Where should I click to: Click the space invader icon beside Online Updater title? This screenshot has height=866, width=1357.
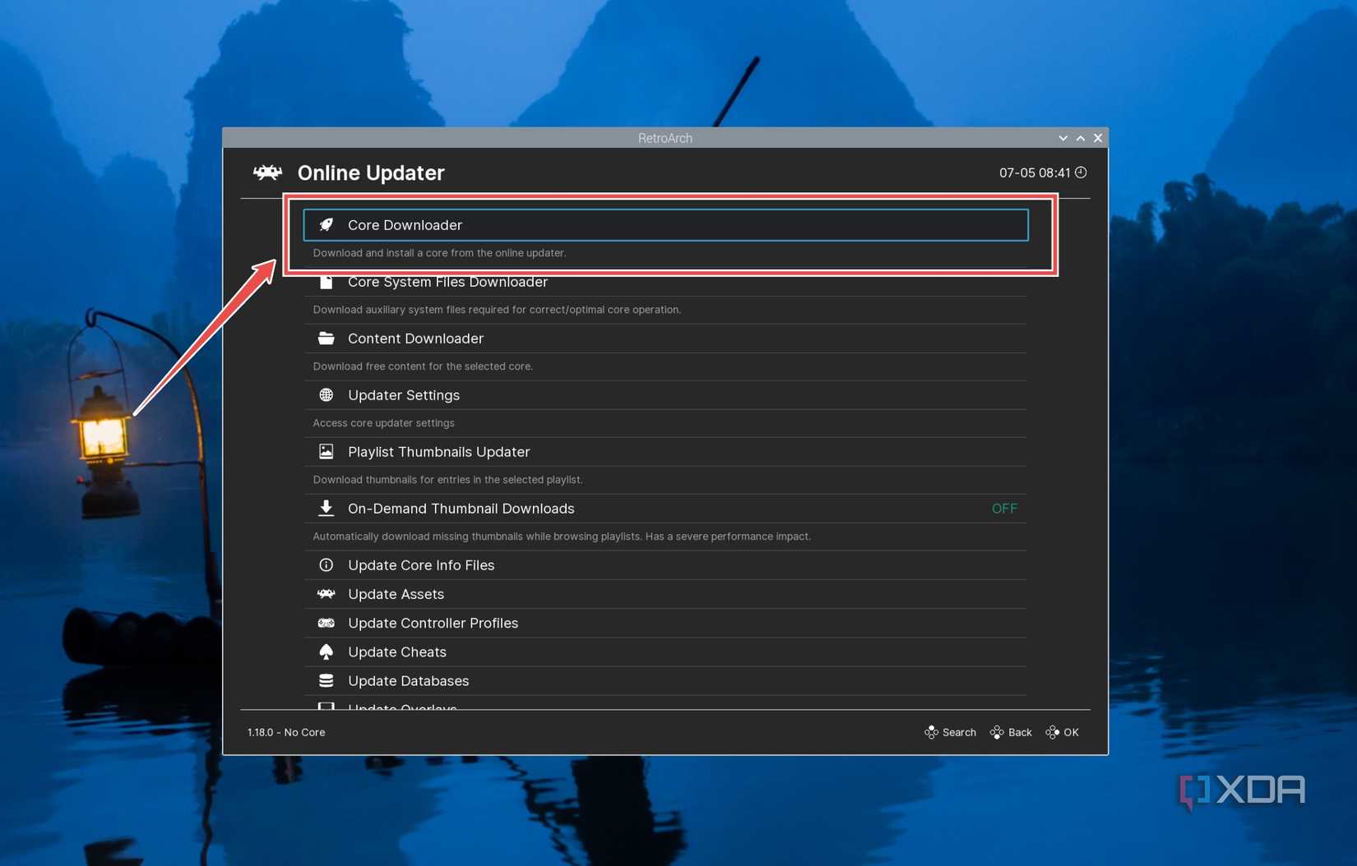pyautogui.click(x=266, y=173)
